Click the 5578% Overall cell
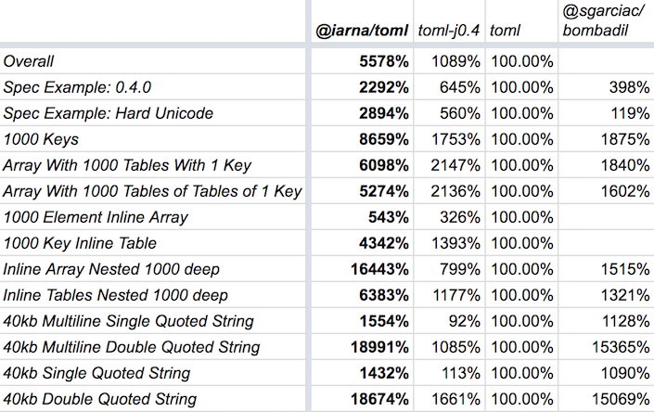 coord(381,61)
